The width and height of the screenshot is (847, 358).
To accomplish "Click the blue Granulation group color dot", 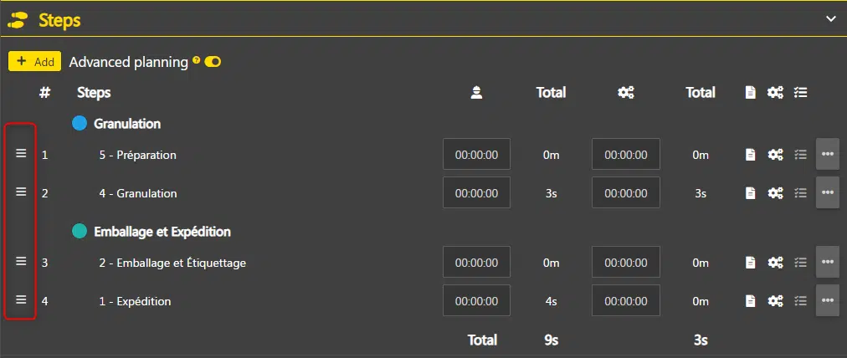I will pyautogui.click(x=80, y=124).
